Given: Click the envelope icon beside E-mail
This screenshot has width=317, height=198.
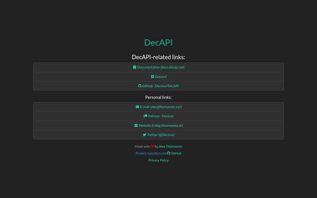Looking at the screenshot, I should point(137,106).
